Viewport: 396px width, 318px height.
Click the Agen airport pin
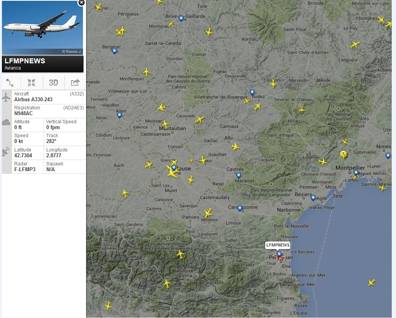[120, 115]
